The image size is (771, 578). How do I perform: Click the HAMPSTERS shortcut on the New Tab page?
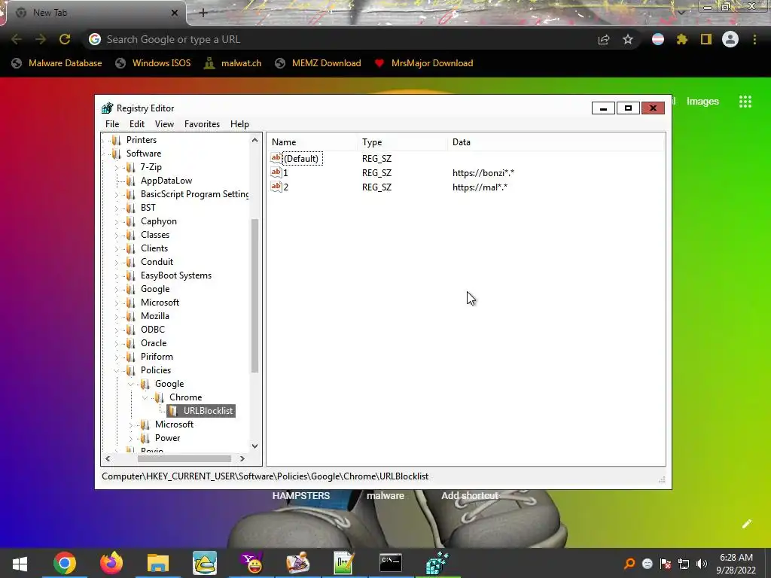(301, 495)
